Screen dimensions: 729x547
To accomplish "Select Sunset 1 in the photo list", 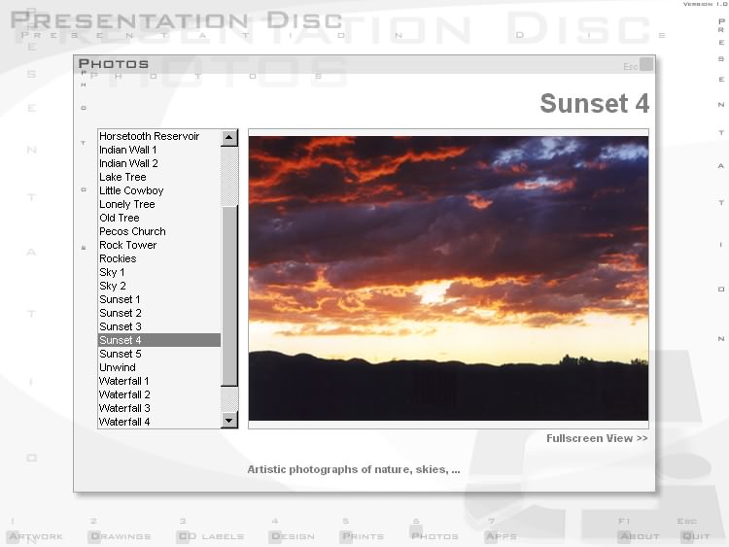I will point(159,299).
